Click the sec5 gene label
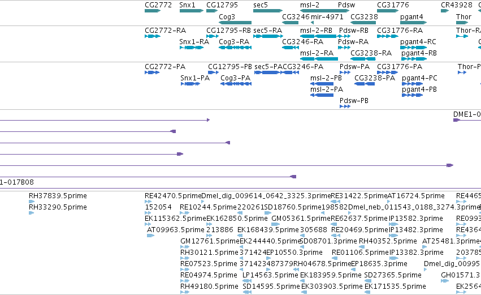481x295 pixels. 261,5
